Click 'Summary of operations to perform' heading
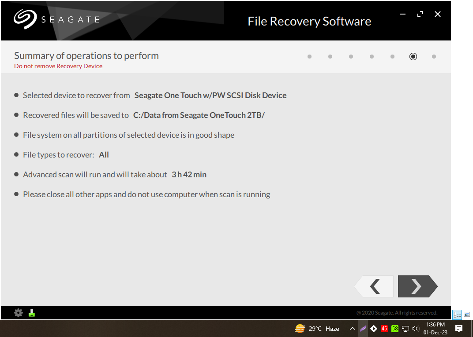473x337 pixels. coord(86,56)
